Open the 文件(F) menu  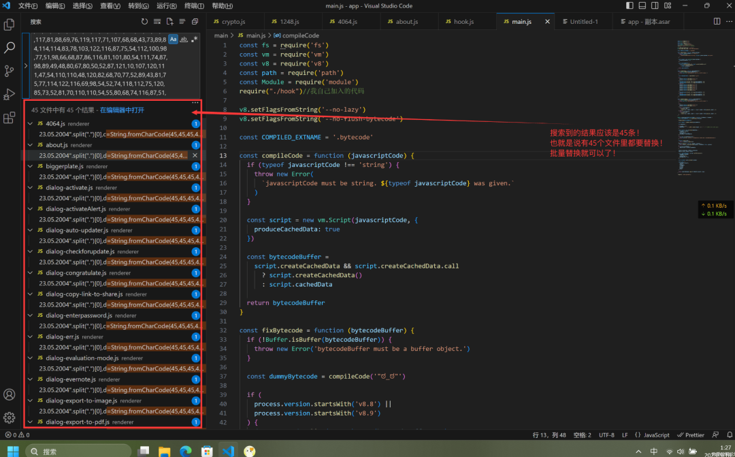[28, 5]
